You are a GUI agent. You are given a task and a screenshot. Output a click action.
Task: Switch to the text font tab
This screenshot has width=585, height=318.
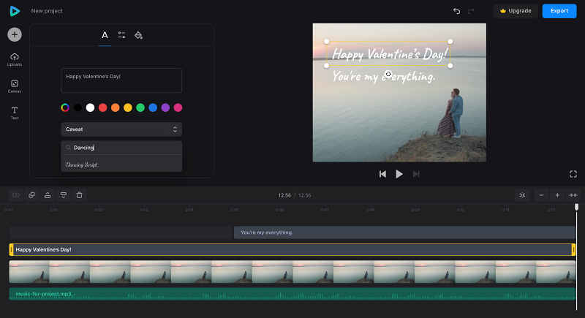(105, 35)
